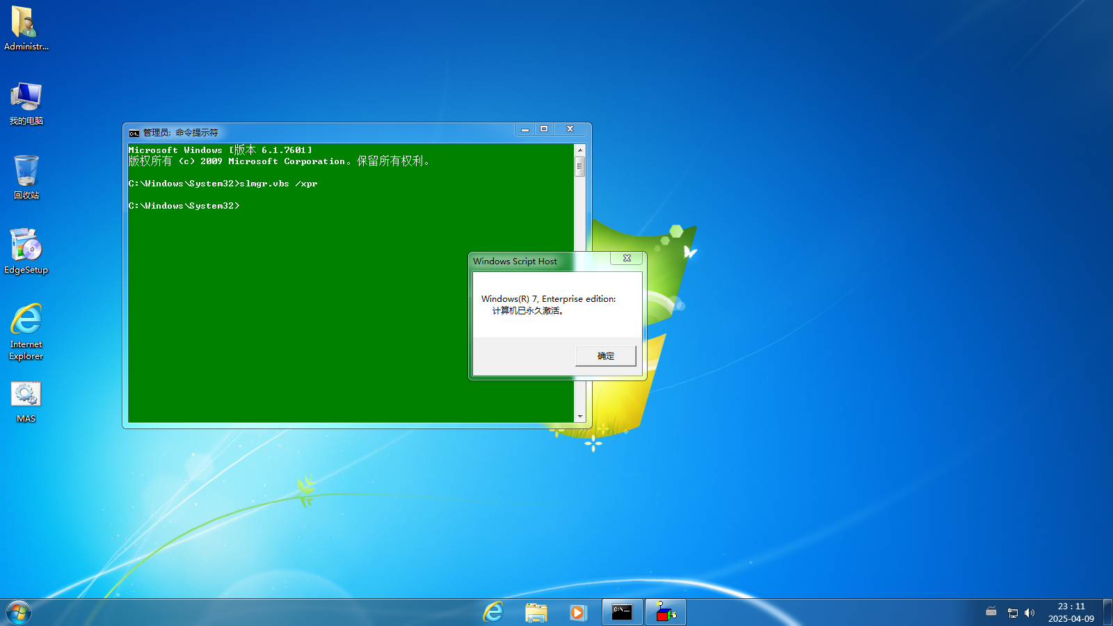Open the Administrator folder desktop icon

[x=26, y=29]
